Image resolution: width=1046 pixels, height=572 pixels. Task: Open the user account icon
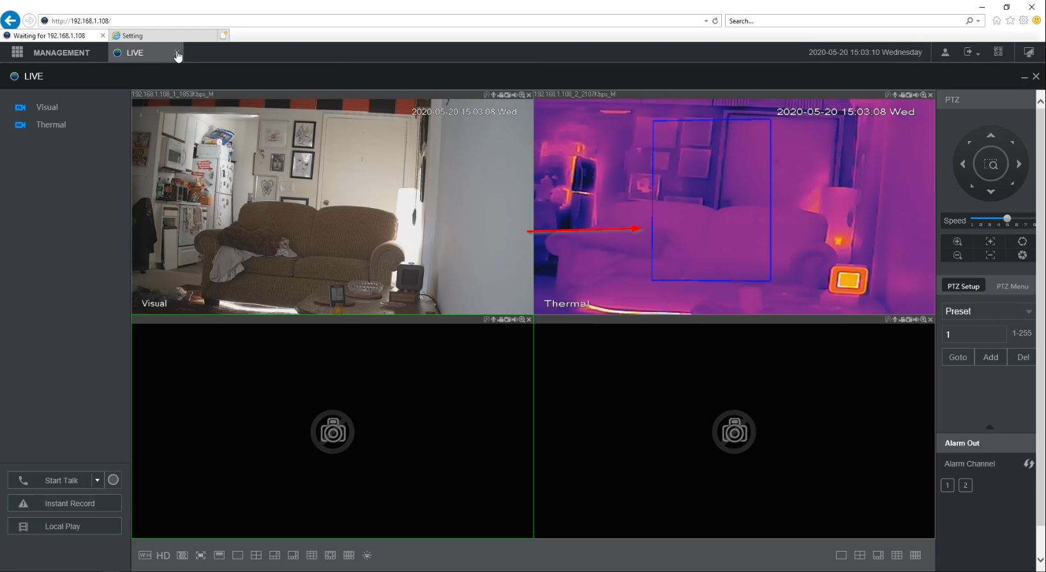[945, 52]
